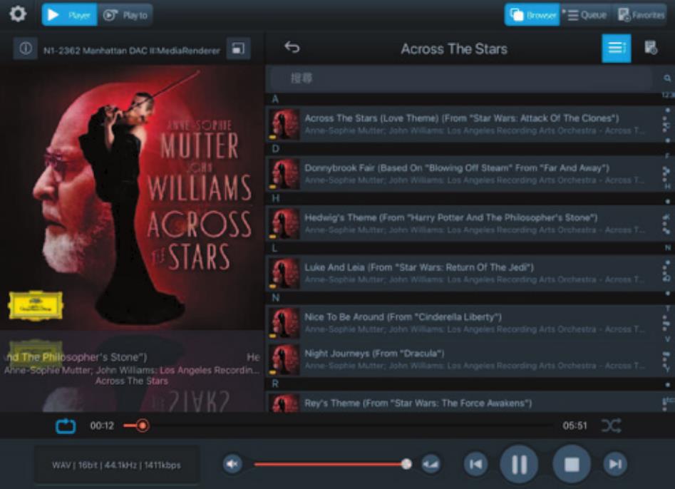Click the search magnifier icon

coord(667,78)
